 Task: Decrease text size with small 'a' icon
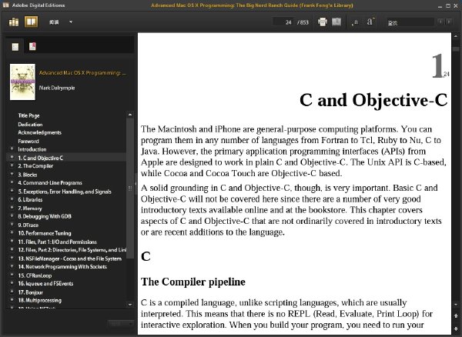(x=355, y=22)
